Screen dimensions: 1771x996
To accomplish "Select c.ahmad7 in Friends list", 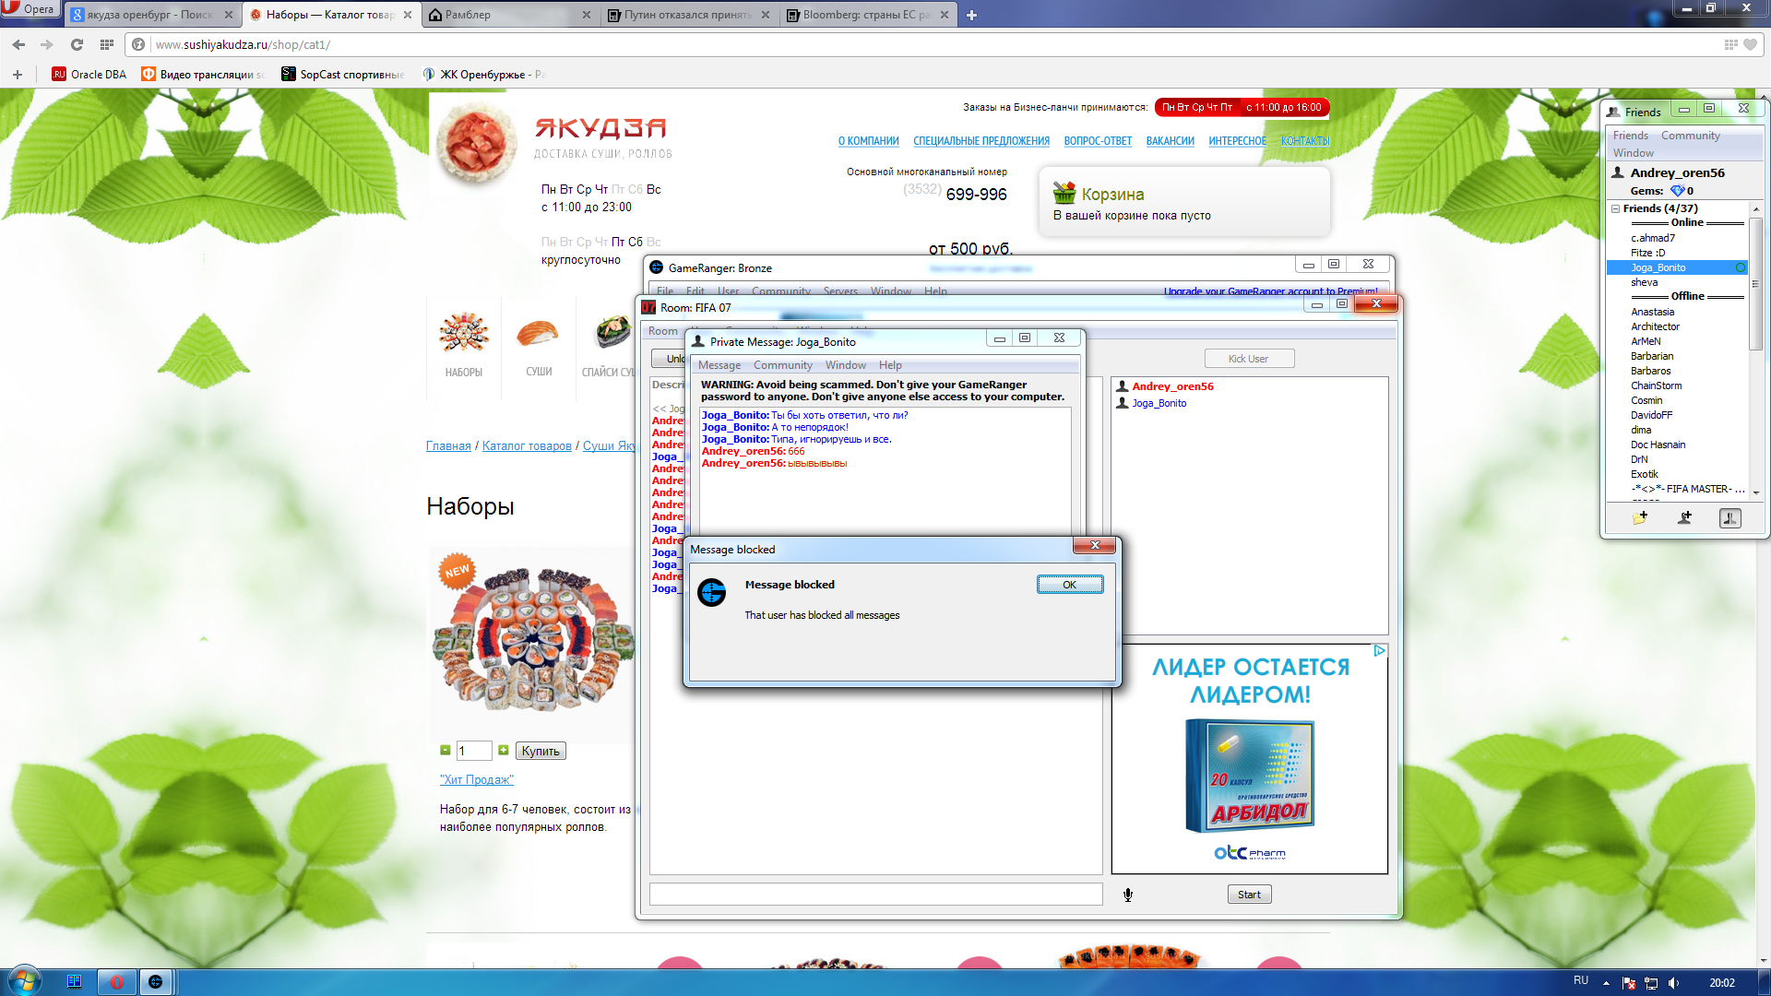I will (1653, 238).
